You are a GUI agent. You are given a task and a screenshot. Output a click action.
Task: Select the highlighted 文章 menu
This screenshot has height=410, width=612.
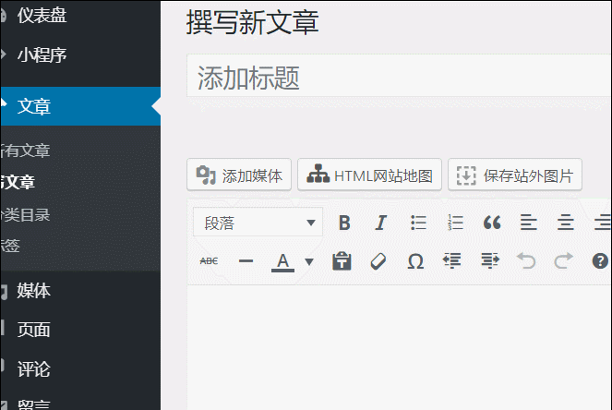pyautogui.click(x=80, y=106)
